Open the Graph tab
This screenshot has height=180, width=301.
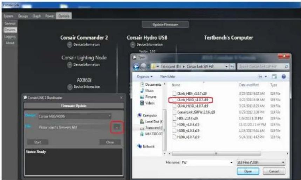(37, 16)
